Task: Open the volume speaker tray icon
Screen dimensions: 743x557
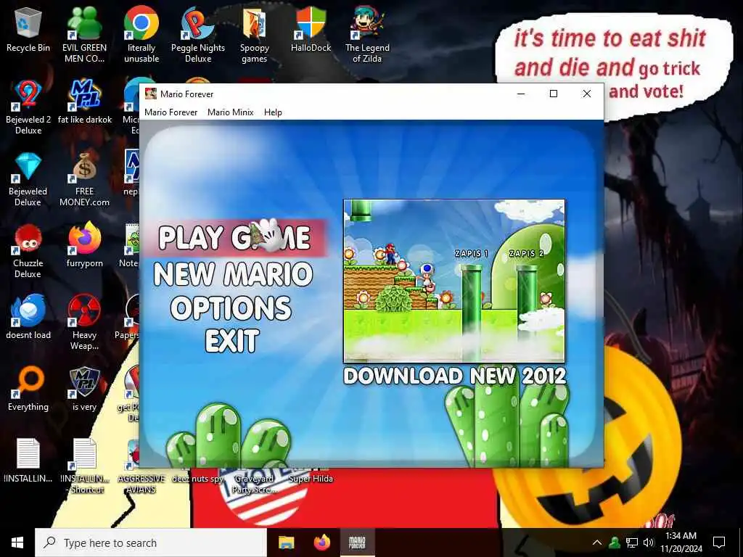Action: click(x=649, y=542)
